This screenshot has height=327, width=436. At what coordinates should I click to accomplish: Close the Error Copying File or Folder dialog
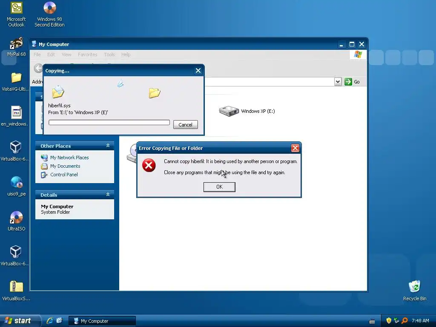coord(295,148)
